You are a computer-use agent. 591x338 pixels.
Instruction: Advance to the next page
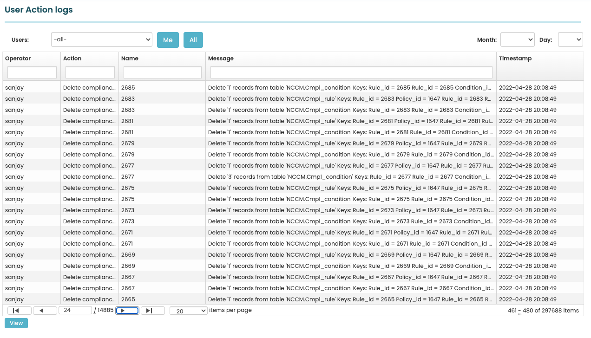pos(127,310)
